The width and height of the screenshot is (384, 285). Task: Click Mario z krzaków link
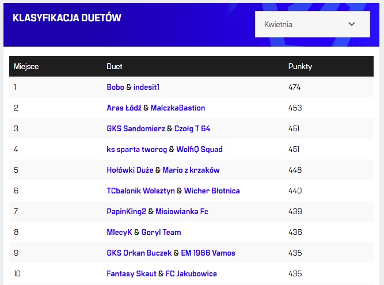tap(191, 170)
